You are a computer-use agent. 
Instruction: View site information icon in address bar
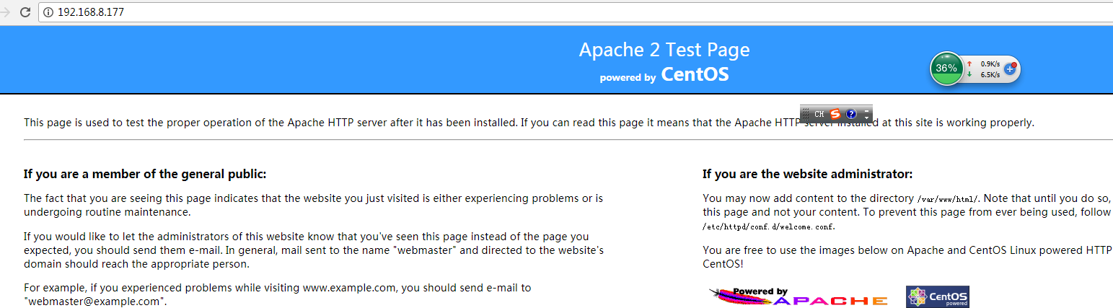click(x=48, y=12)
